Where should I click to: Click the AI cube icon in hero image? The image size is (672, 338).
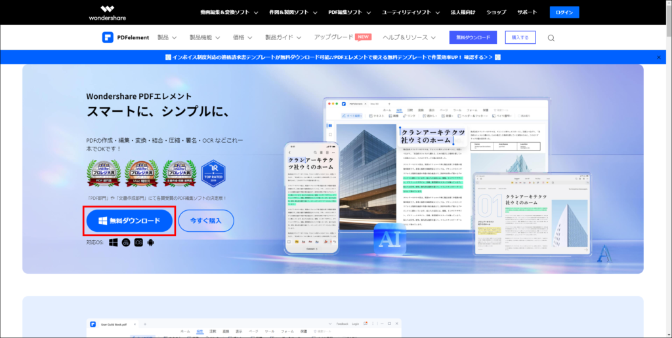click(x=390, y=239)
